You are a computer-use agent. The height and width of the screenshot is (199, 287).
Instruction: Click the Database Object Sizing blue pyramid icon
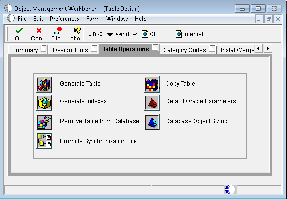tap(152, 122)
